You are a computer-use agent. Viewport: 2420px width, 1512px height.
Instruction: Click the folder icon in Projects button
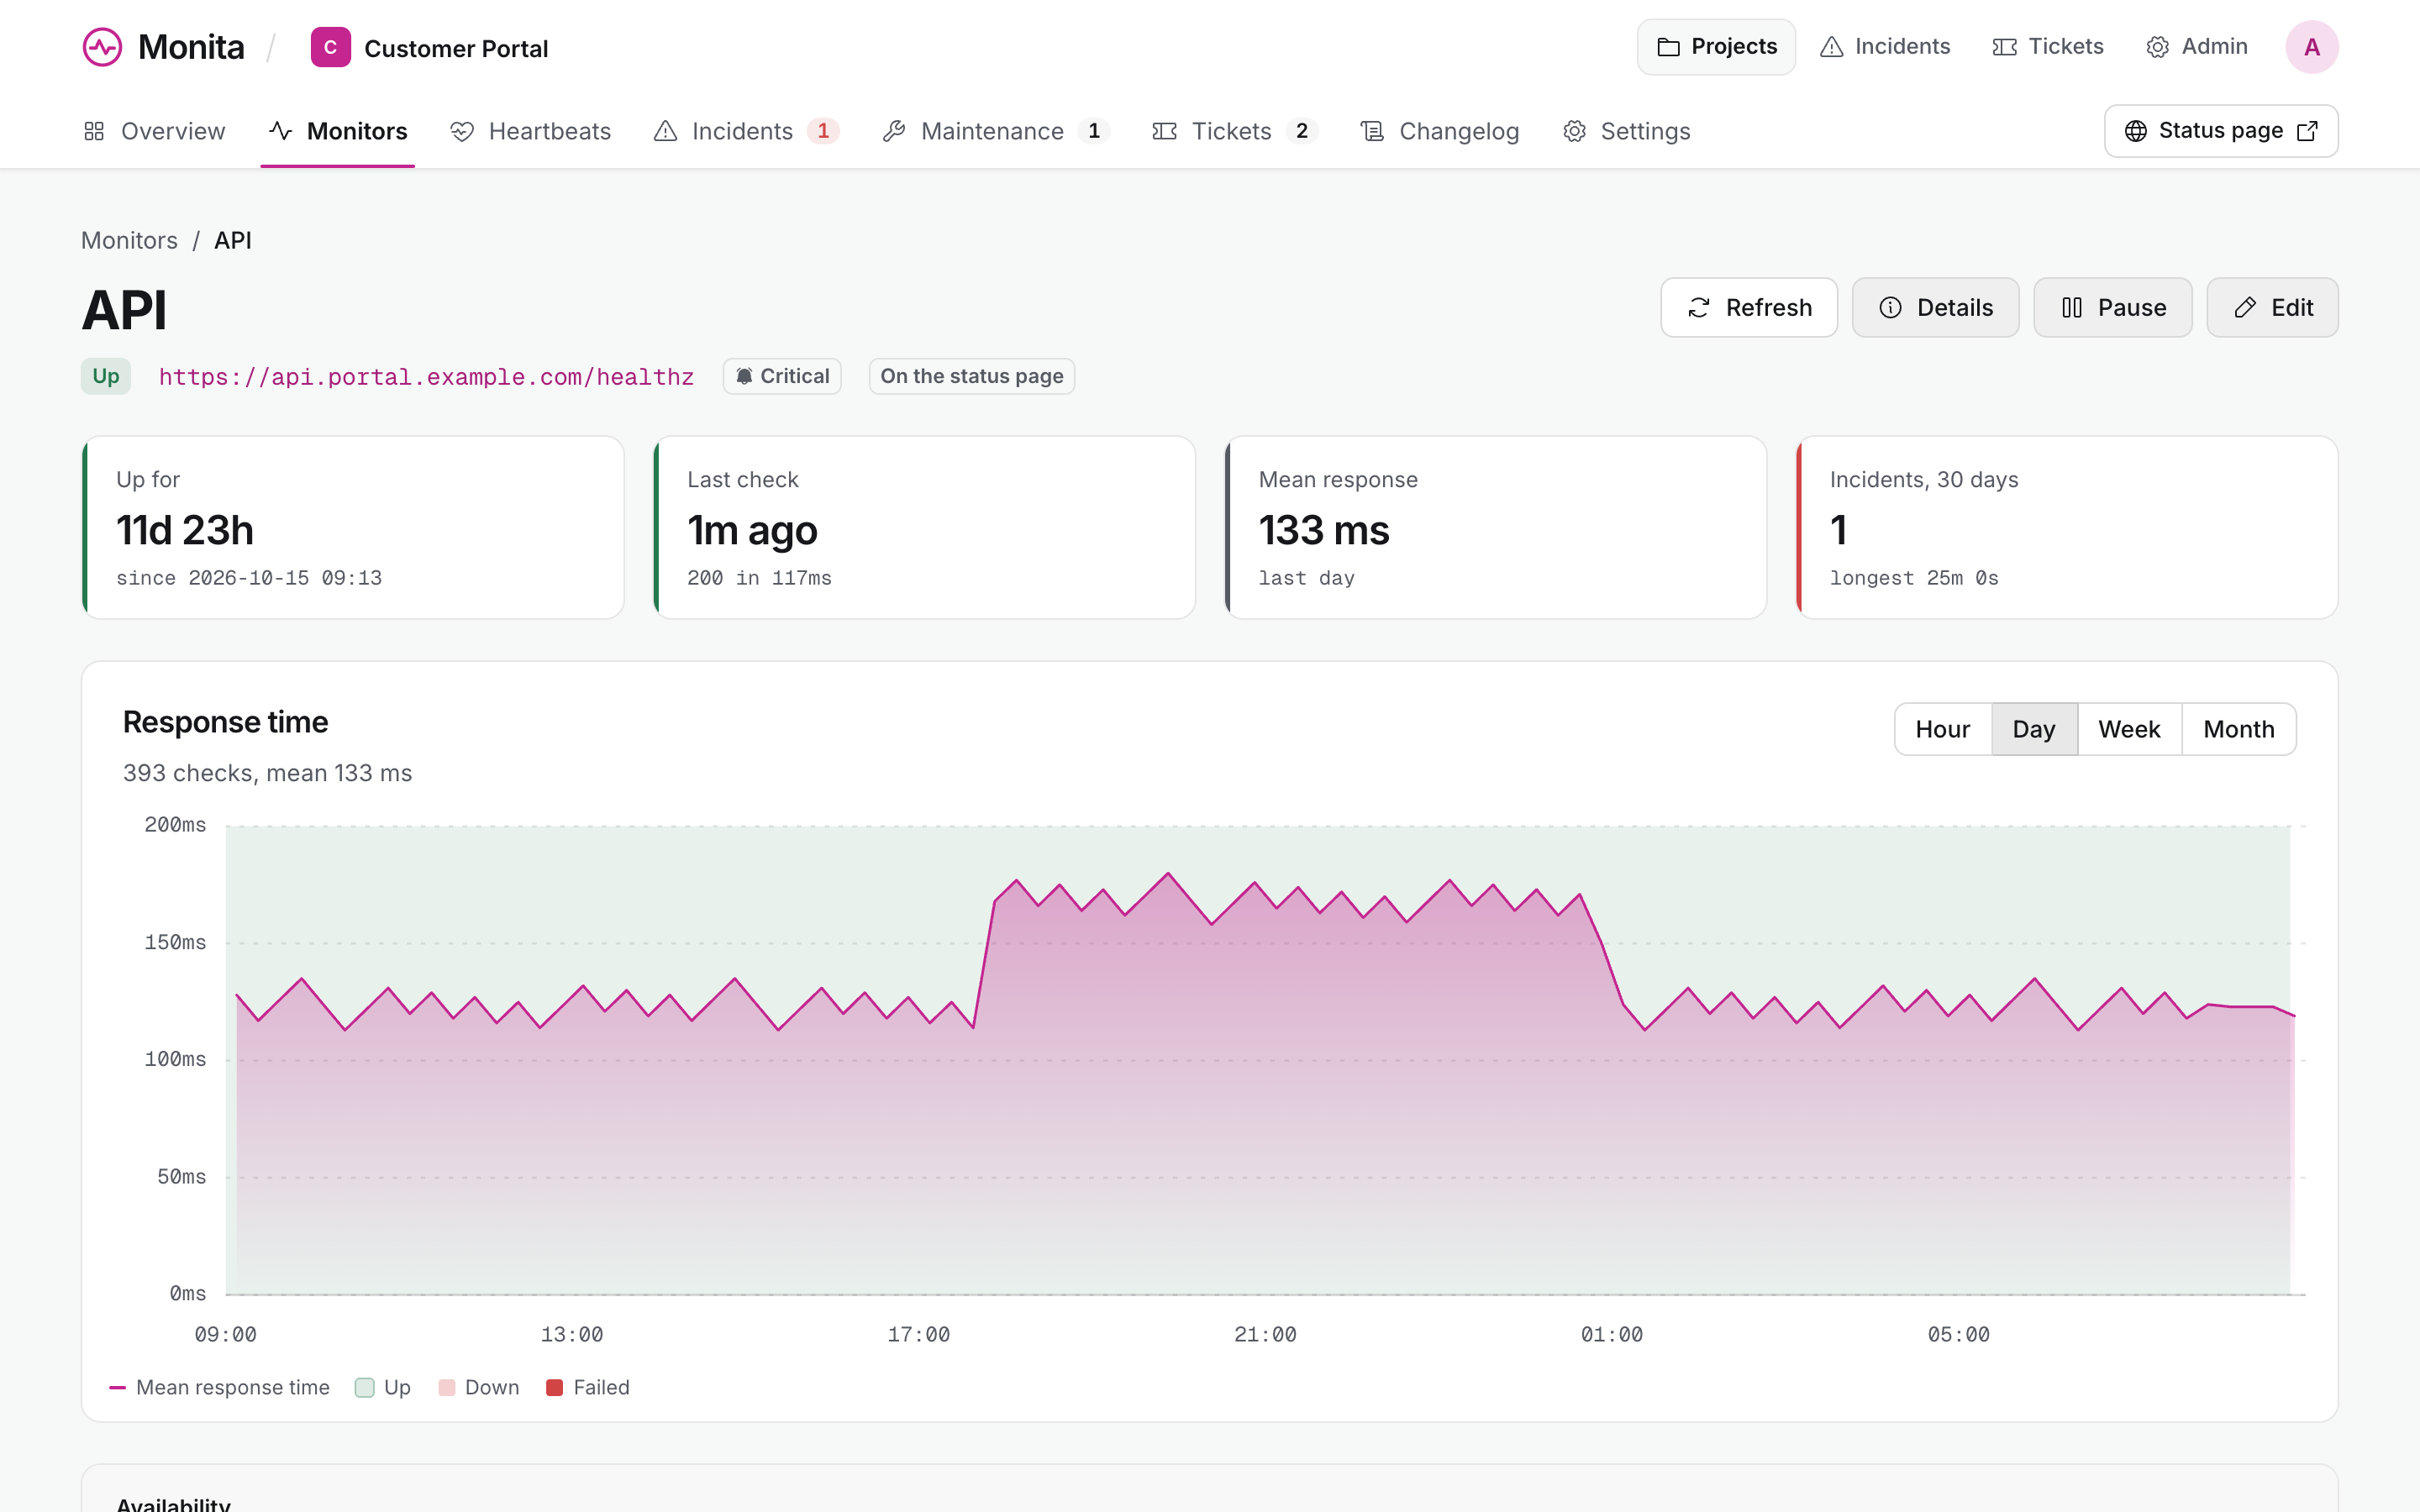coord(1668,47)
